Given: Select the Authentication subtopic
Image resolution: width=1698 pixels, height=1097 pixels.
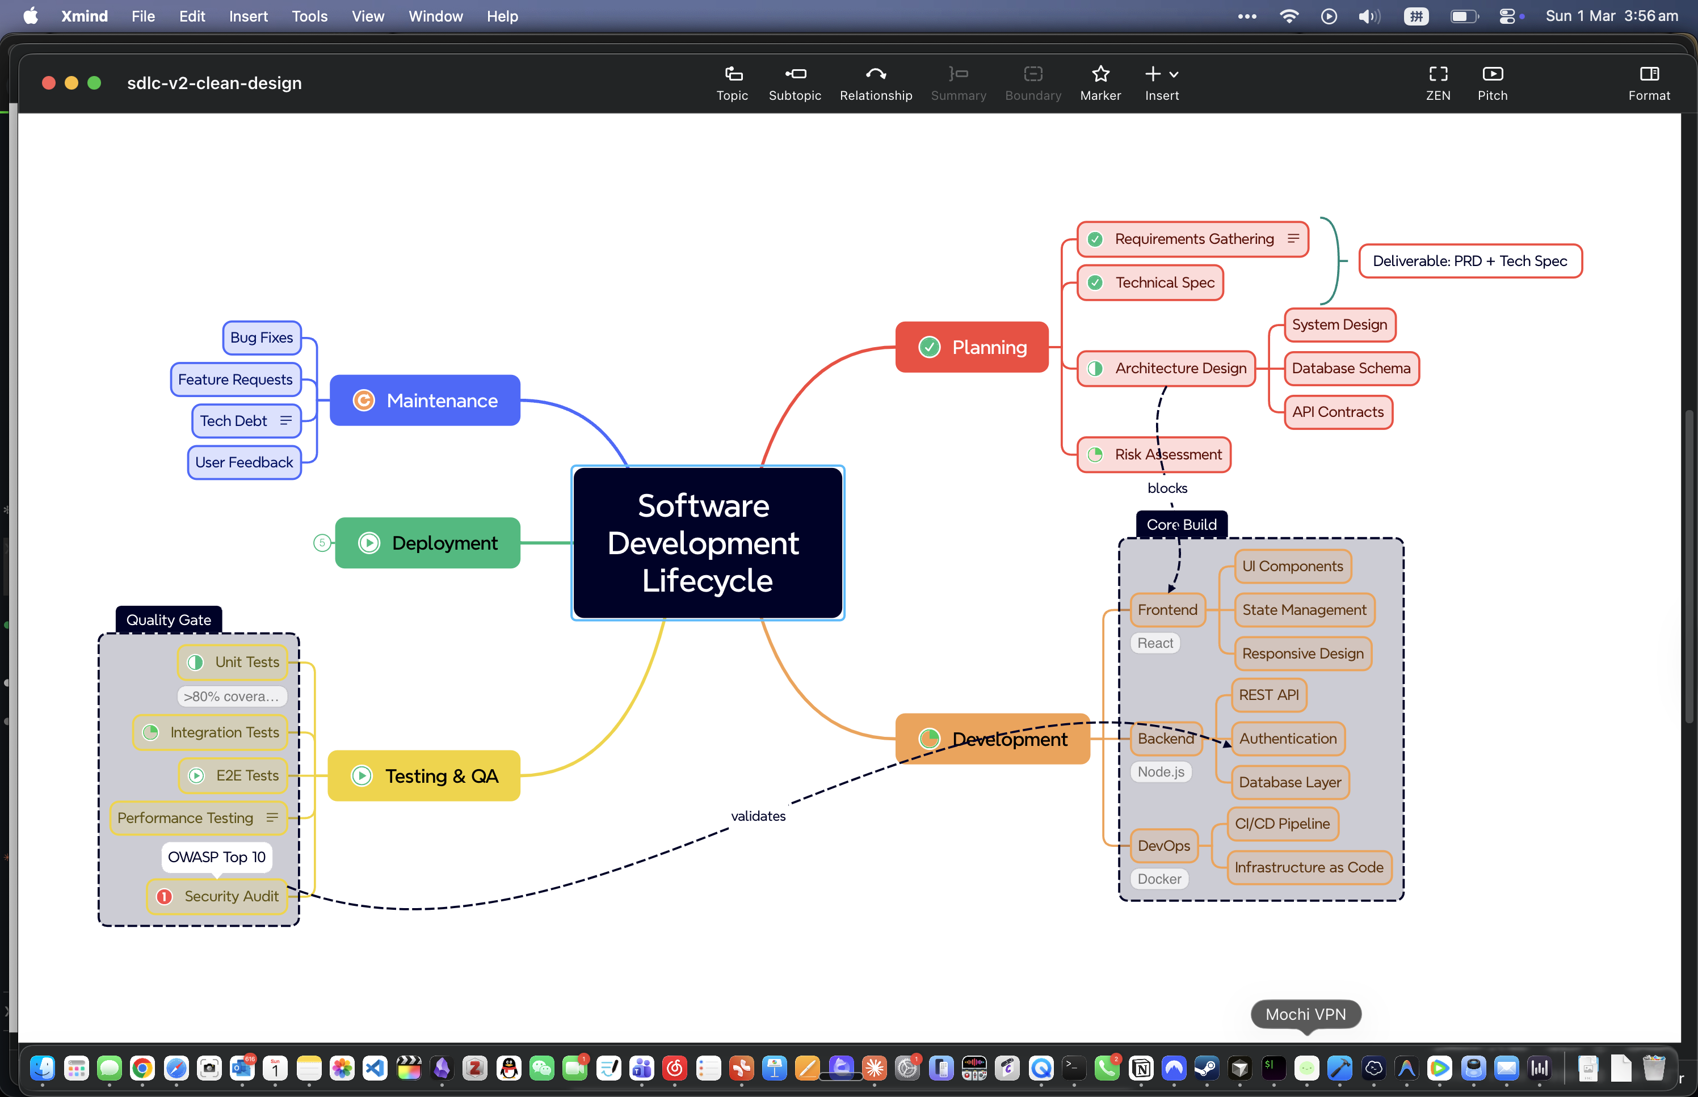Looking at the screenshot, I should pos(1287,739).
